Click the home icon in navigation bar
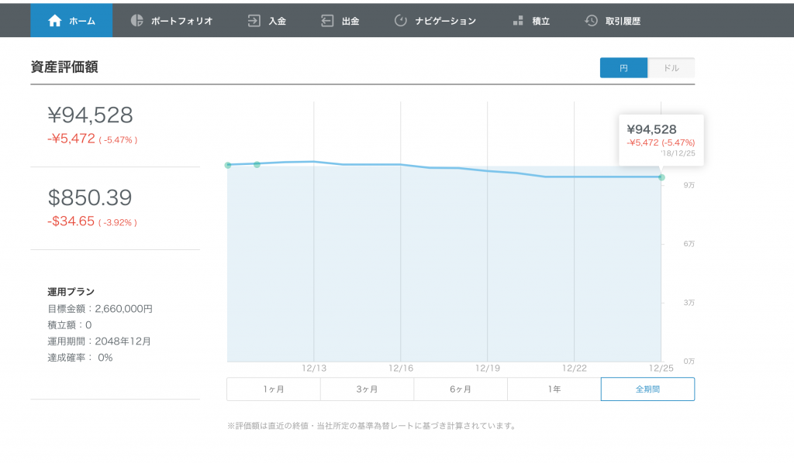The image size is (794, 463). pyautogui.click(x=55, y=21)
